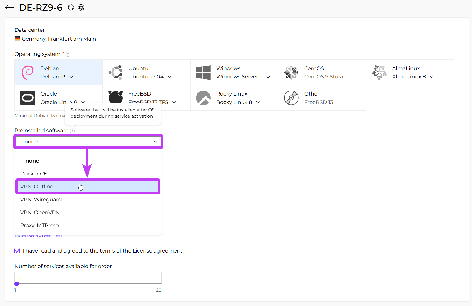Open the License agreement link
The height and width of the screenshot is (306, 472).
pos(39,236)
